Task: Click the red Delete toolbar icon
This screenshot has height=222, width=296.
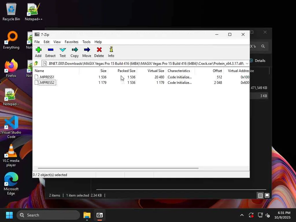Action: click(x=99, y=50)
